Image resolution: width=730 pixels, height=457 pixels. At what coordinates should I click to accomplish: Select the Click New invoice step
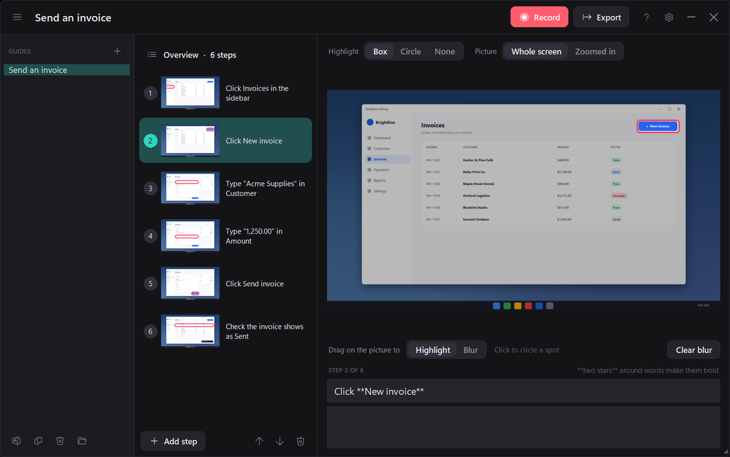pyautogui.click(x=226, y=140)
